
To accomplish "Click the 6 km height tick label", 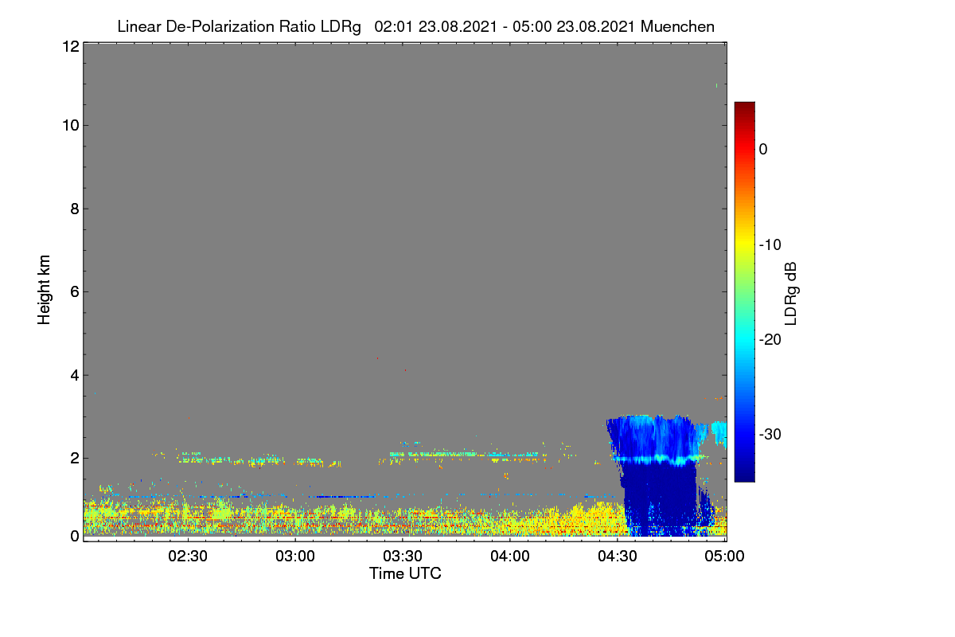I will point(74,291).
